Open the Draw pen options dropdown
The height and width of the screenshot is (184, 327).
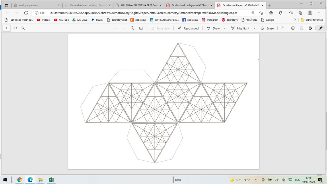coord(224,28)
